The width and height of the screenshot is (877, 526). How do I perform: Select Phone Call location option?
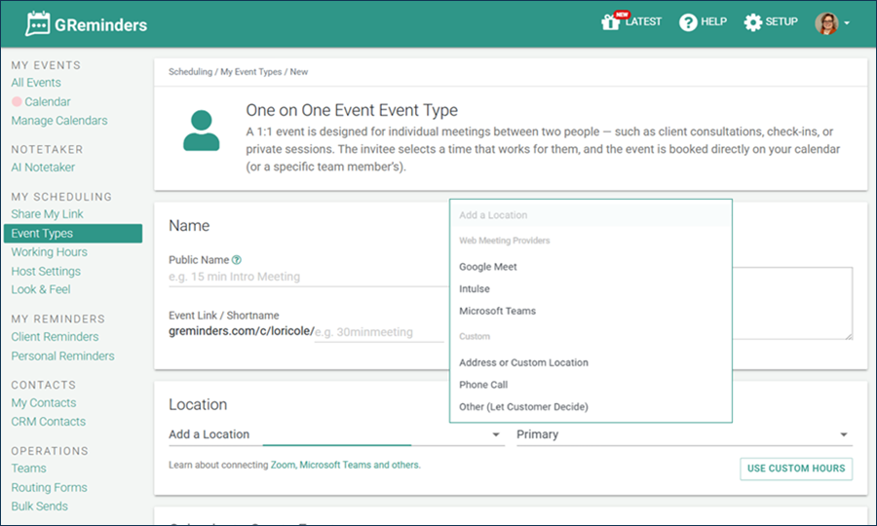pos(483,385)
